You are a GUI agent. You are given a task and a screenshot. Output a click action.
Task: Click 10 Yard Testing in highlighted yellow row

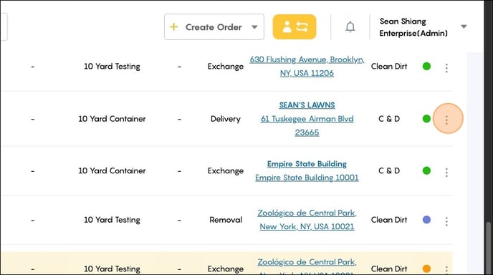[112, 269]
